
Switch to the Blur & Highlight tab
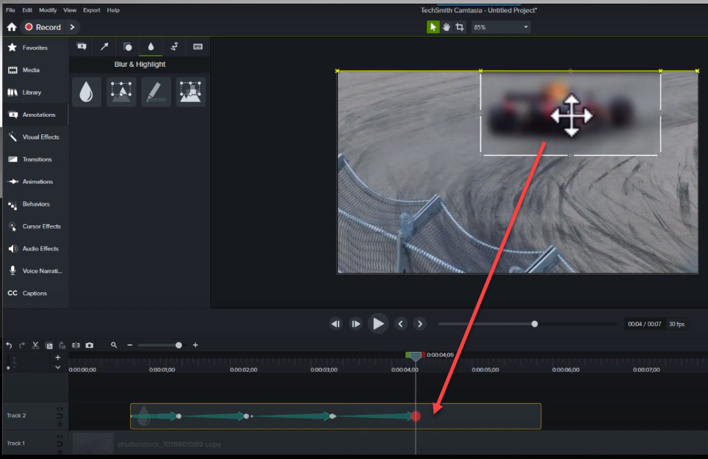point(151,46)
